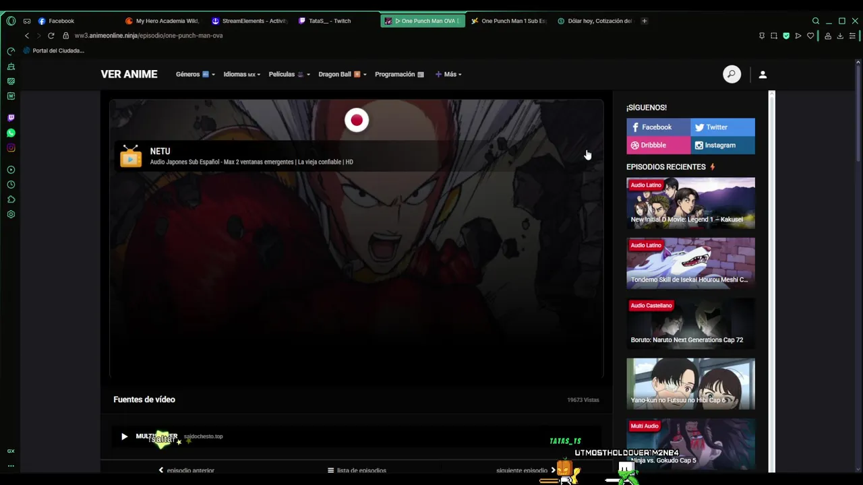Add page to bookmarks with heart icon
863x485 pixels.
810,36
